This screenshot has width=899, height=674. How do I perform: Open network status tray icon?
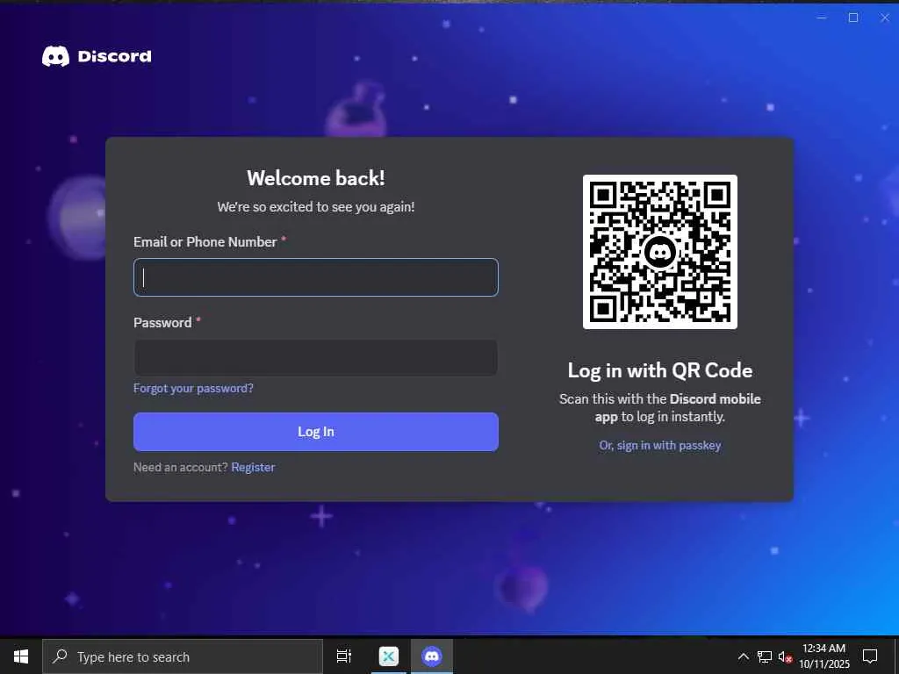tap(765, 656)
